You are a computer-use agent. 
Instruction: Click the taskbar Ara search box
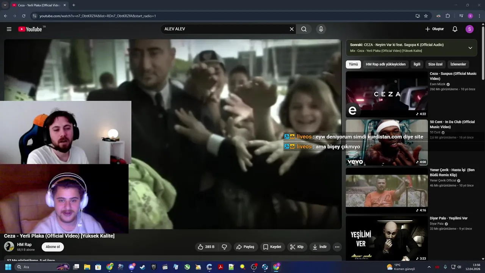click(42, 267)
